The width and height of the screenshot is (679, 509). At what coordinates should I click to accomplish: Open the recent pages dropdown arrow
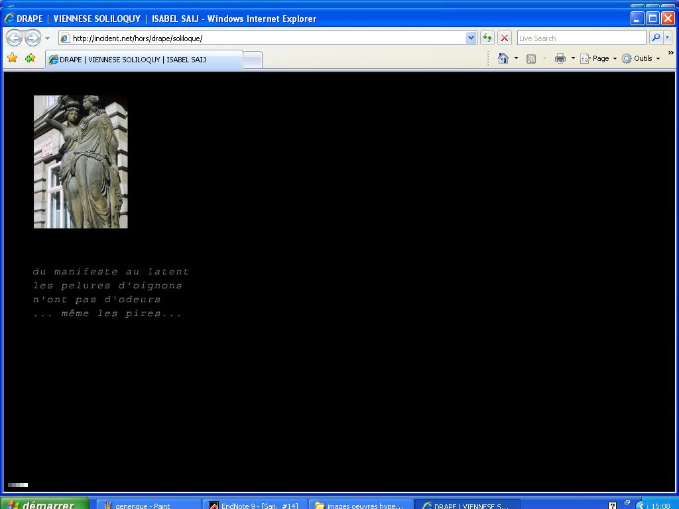tap(48, 38)
